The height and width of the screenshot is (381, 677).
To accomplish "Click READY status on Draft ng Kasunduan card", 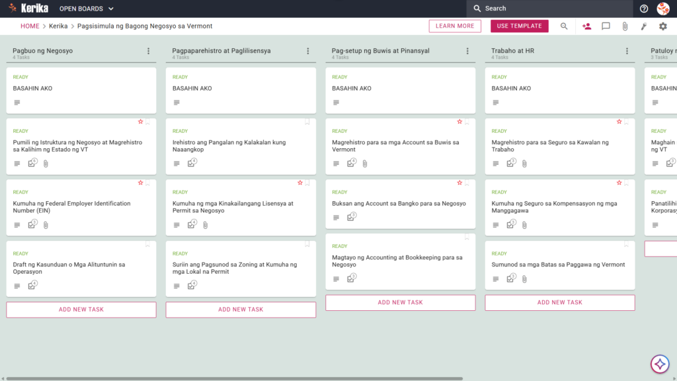I will 20,253.
